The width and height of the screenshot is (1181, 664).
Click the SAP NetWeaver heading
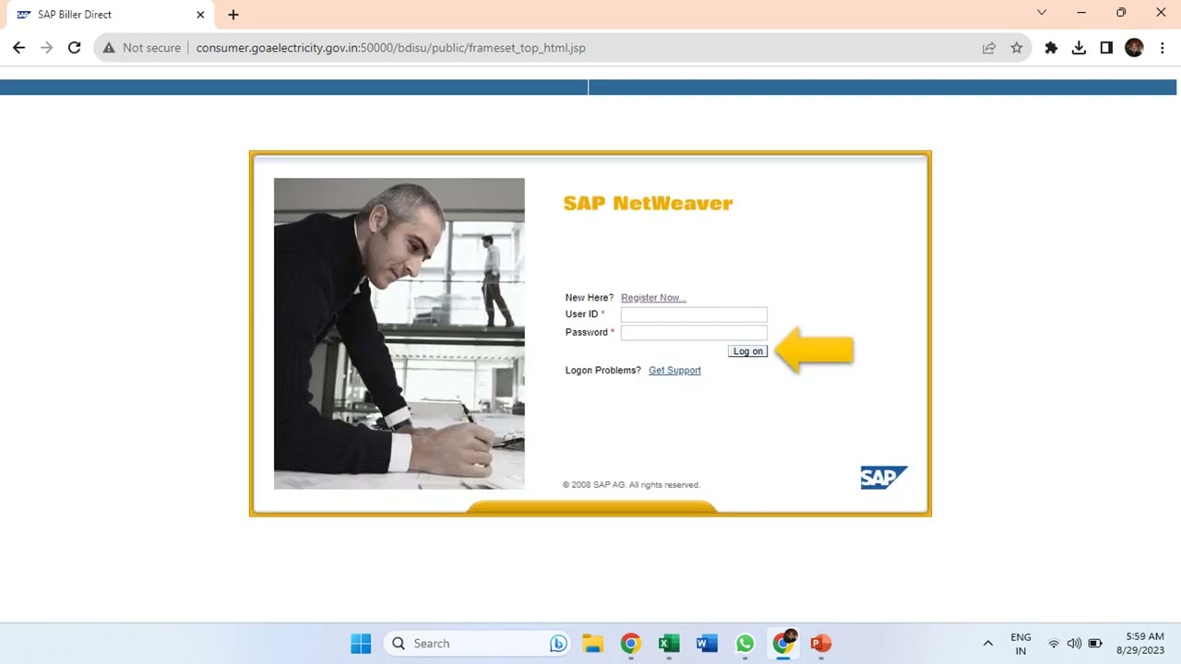coord(648,204)
